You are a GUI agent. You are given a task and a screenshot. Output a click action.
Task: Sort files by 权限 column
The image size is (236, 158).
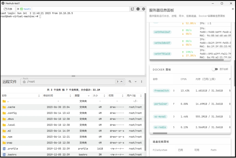pyautogui.click(x=122, y=96)
